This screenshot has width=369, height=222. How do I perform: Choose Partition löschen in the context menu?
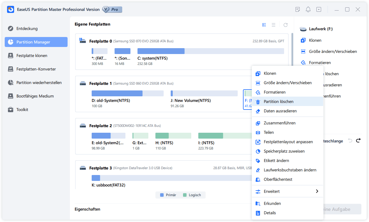click(x=288, y=102)
